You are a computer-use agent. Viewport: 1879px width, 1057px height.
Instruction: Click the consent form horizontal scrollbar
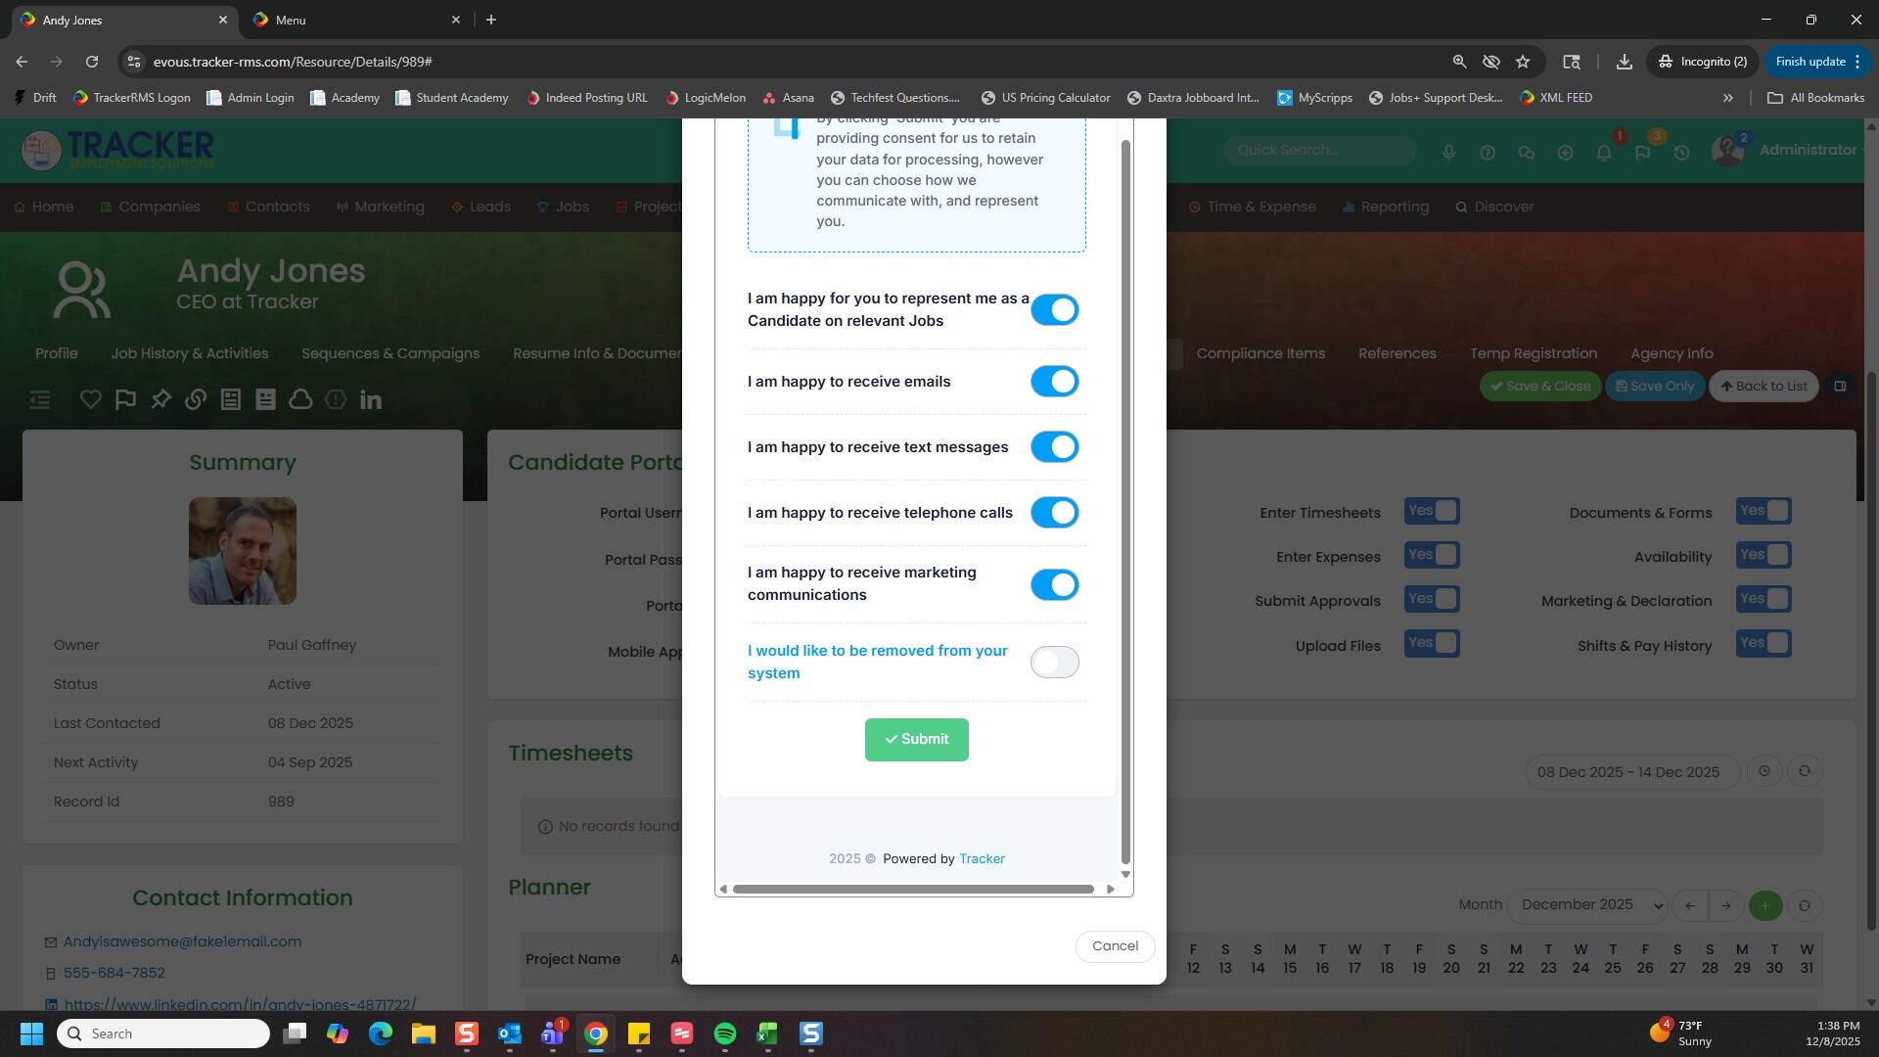click(912, 889)
